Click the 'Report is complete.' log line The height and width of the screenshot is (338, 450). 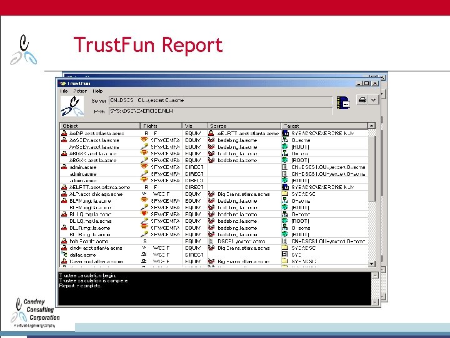coord(81,285)
